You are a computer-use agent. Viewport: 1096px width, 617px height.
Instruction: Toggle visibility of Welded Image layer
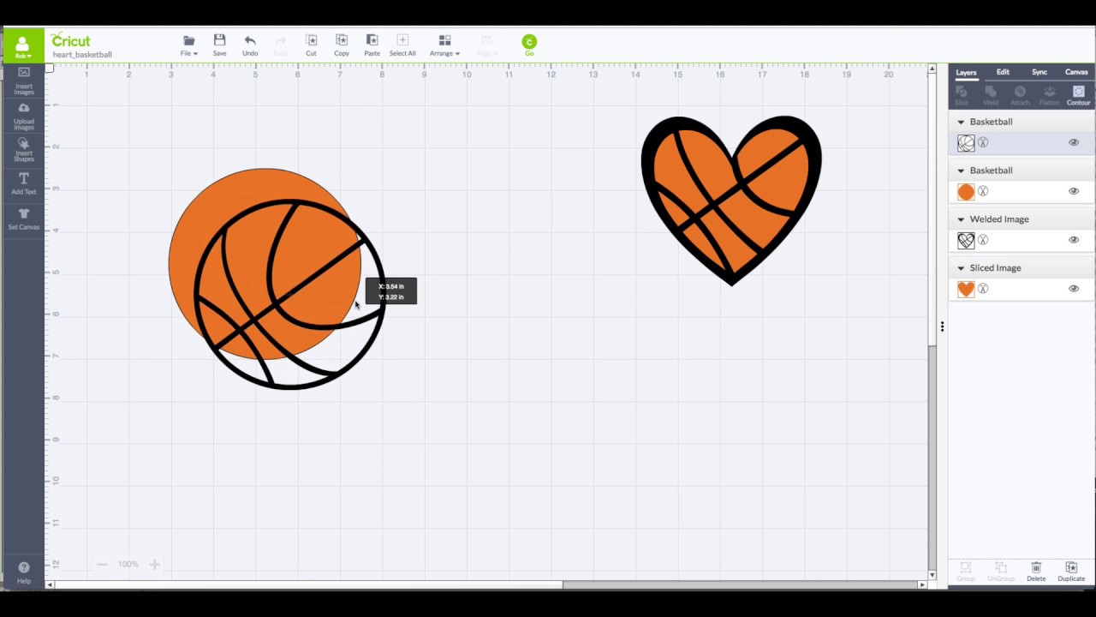(x=1074, y=240)
